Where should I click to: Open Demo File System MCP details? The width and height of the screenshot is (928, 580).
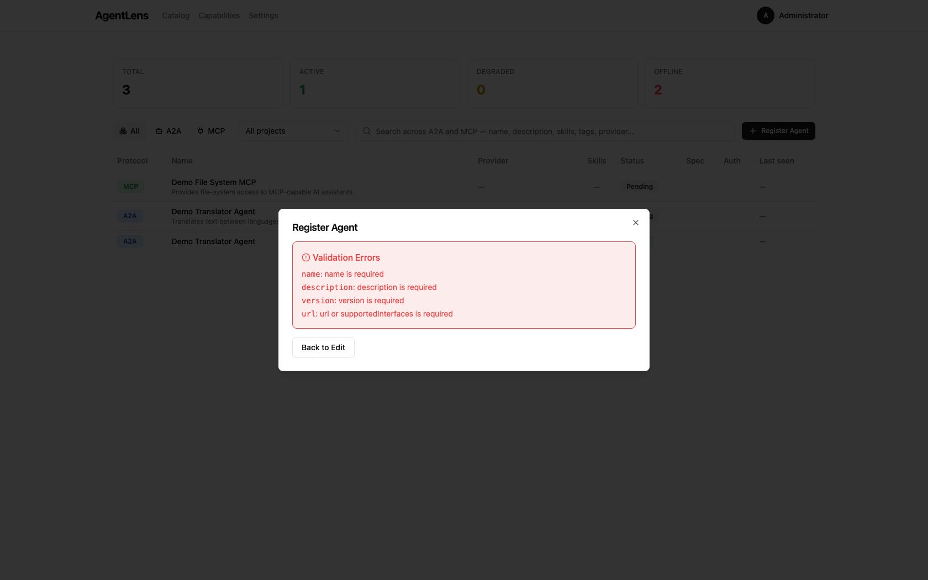coord(213,182)
